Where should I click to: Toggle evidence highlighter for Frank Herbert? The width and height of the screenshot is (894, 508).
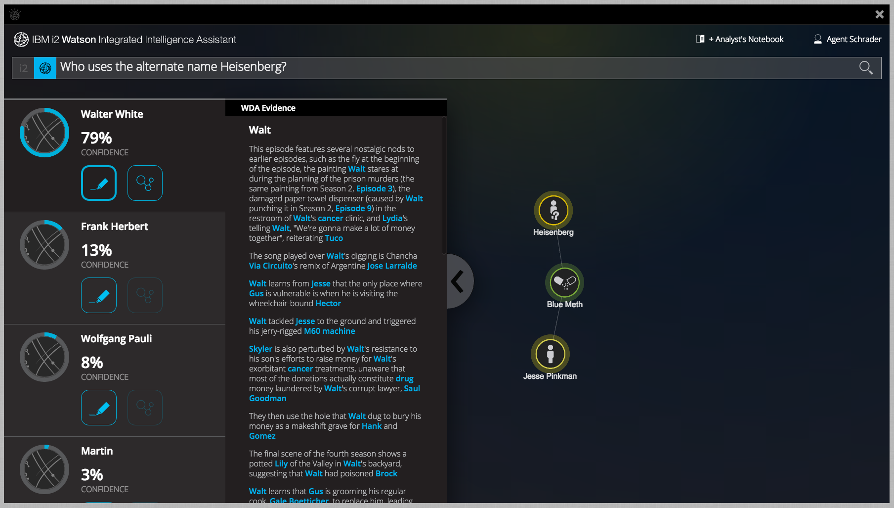99,295
